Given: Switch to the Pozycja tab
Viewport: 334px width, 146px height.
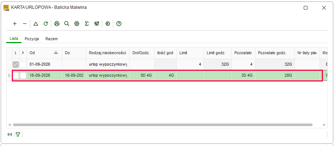Looking at the screenshot, I should click(32, 39).
